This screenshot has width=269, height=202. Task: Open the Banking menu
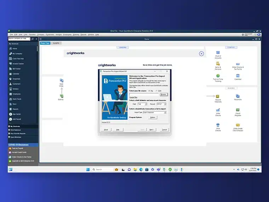[76, 35]
